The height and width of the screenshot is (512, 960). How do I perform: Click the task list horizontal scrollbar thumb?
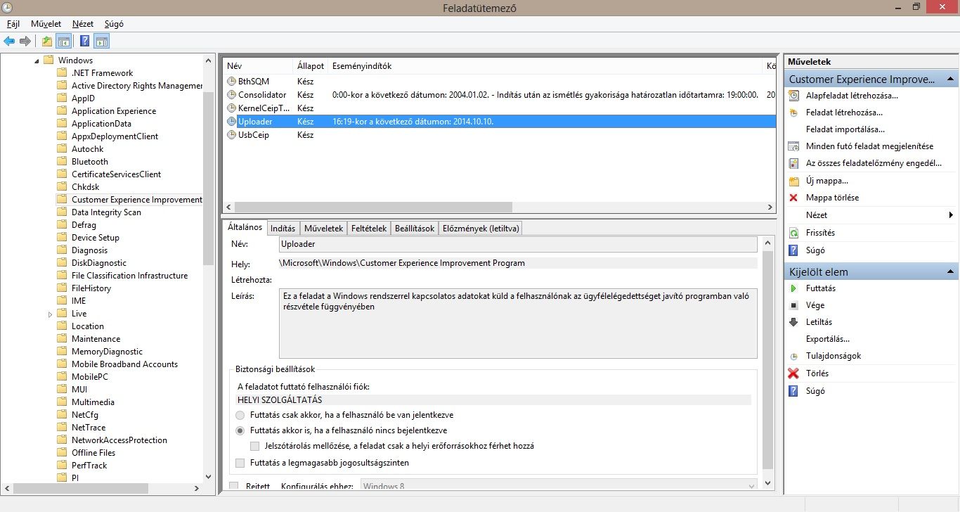point(373,207)
